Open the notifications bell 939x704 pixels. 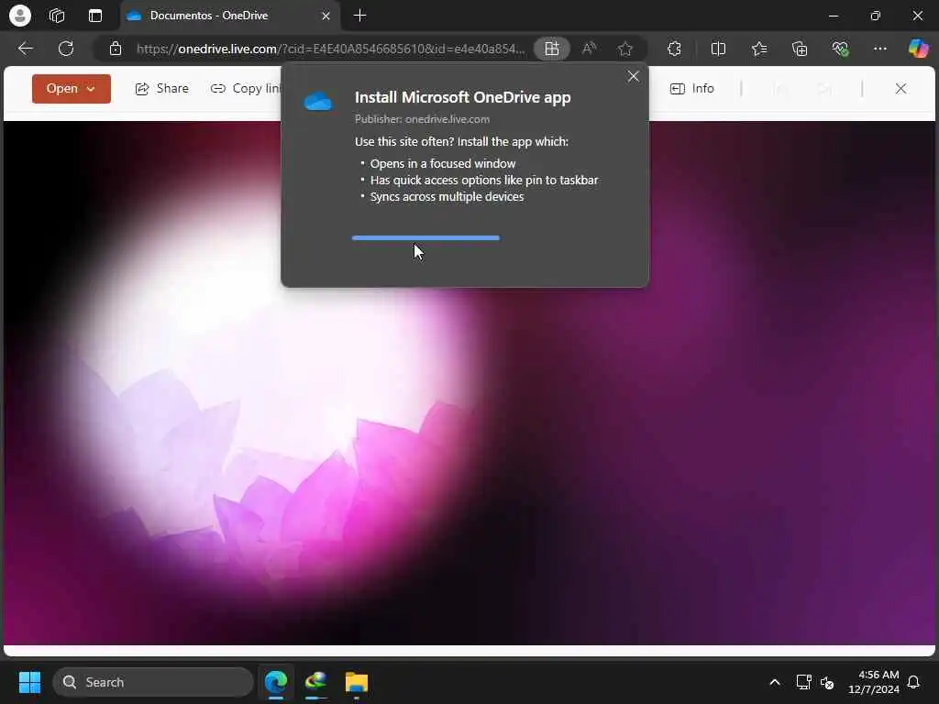click(913, 682)
